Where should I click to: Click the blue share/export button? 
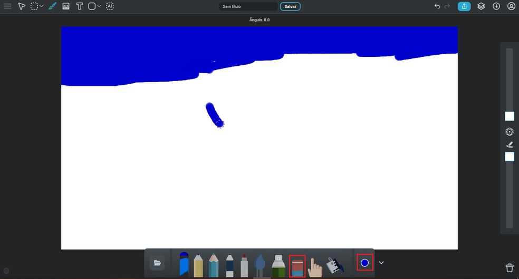click(464, 6)
